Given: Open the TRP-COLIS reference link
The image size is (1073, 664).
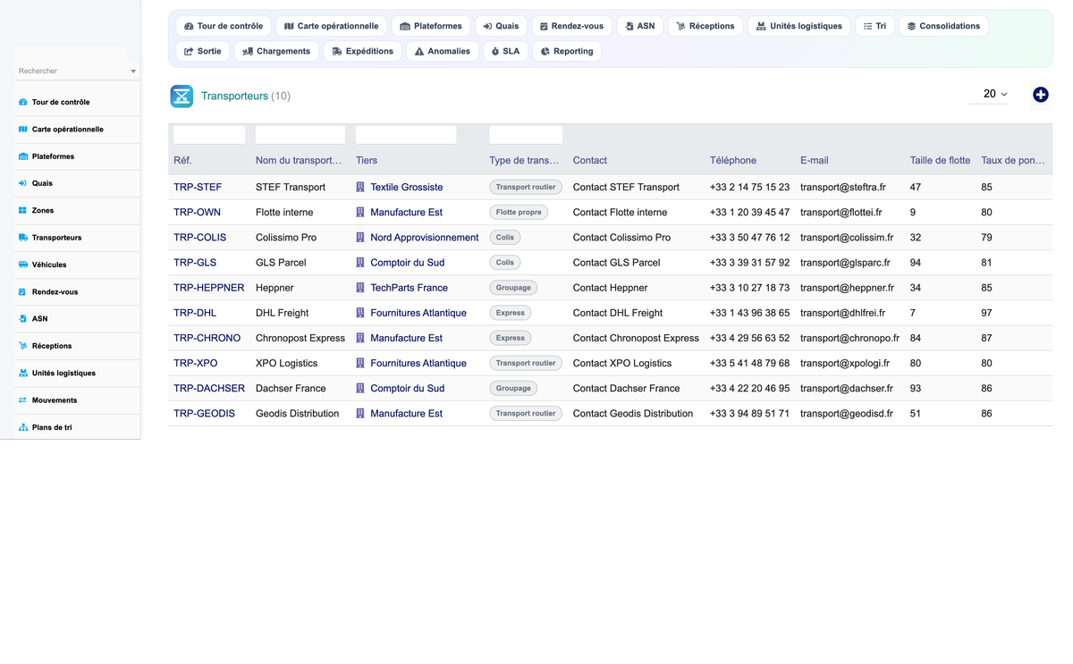Looking at the screenshot, I should click(x=200, y=238).
